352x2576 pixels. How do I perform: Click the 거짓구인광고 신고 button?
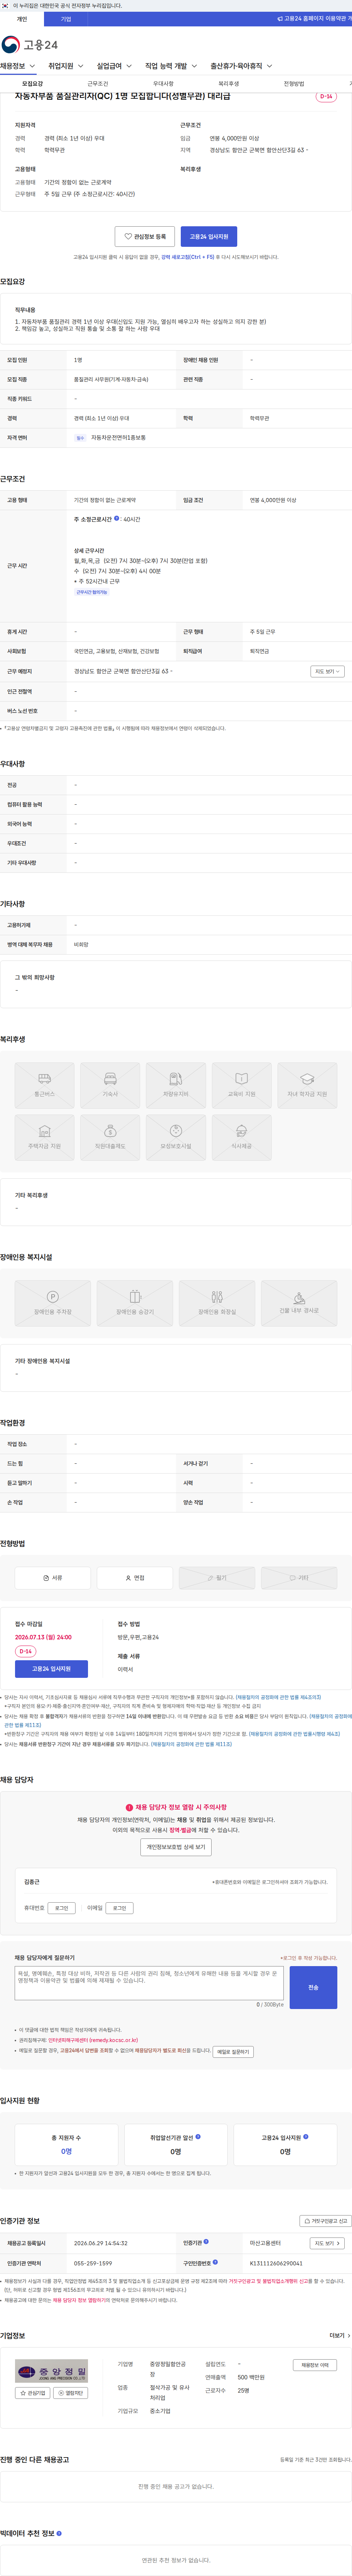tap(326, 2221)
